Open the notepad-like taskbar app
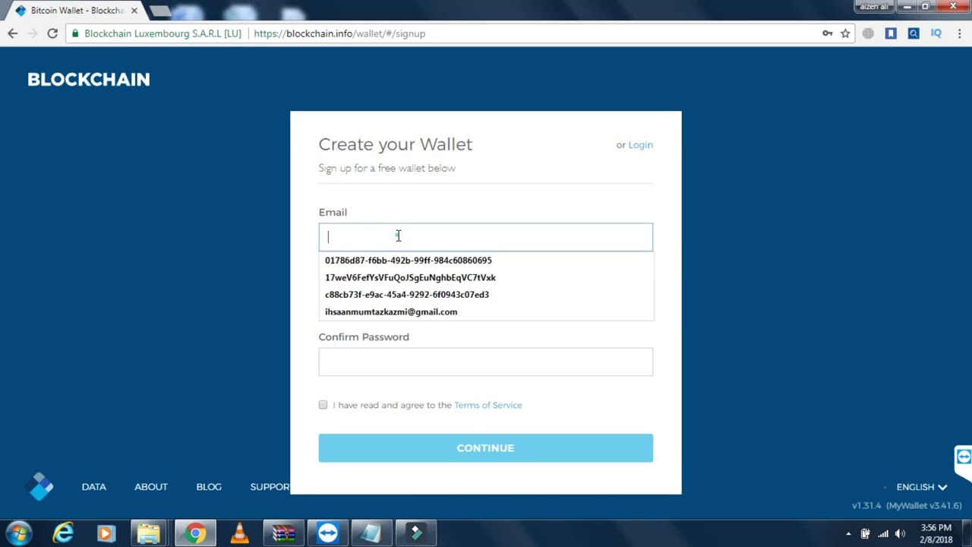 pos(371,533)
